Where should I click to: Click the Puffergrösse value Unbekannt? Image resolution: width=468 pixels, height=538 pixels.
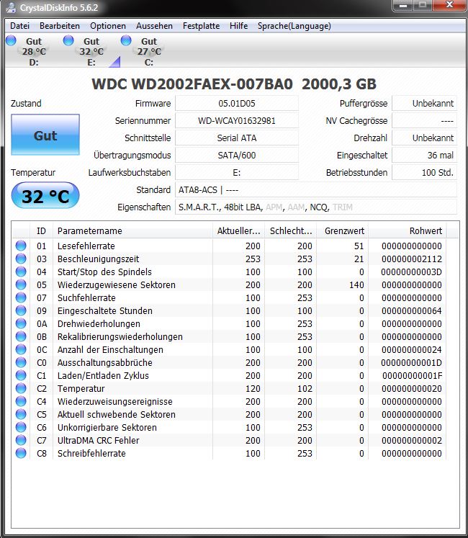pyautogui.click(x=424, y=103)
